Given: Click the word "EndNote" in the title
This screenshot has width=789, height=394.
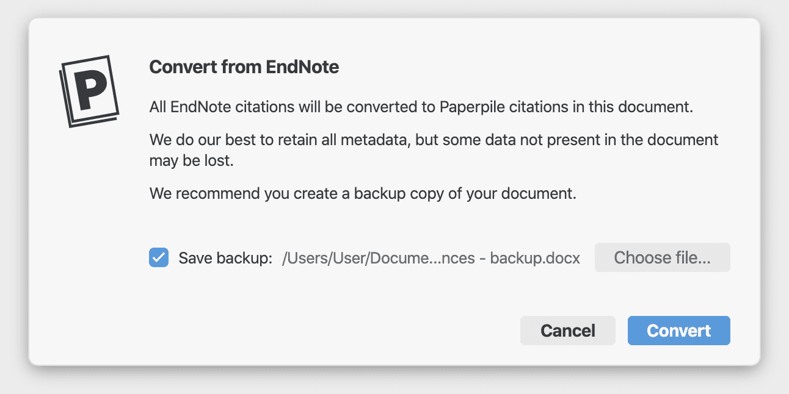Looking at the screenshot, I should click(x=302, y=66).
